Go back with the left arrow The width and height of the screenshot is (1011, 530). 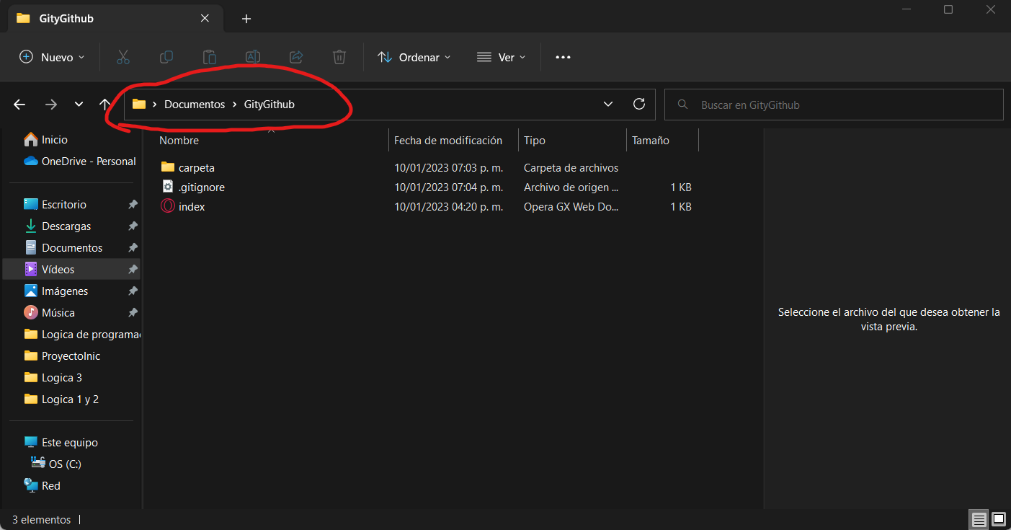(x=19, y=105)
